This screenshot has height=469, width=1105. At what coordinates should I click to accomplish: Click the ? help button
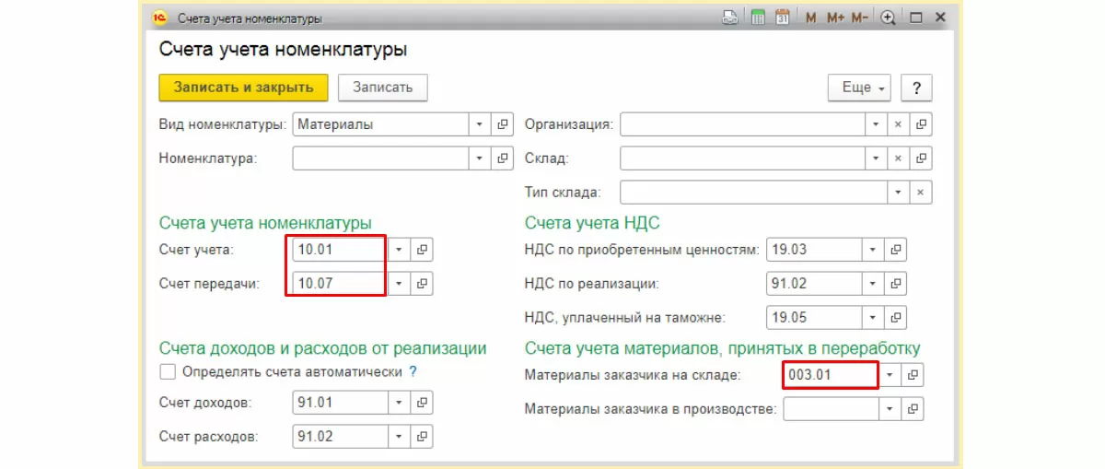click(x=916, y=88)
